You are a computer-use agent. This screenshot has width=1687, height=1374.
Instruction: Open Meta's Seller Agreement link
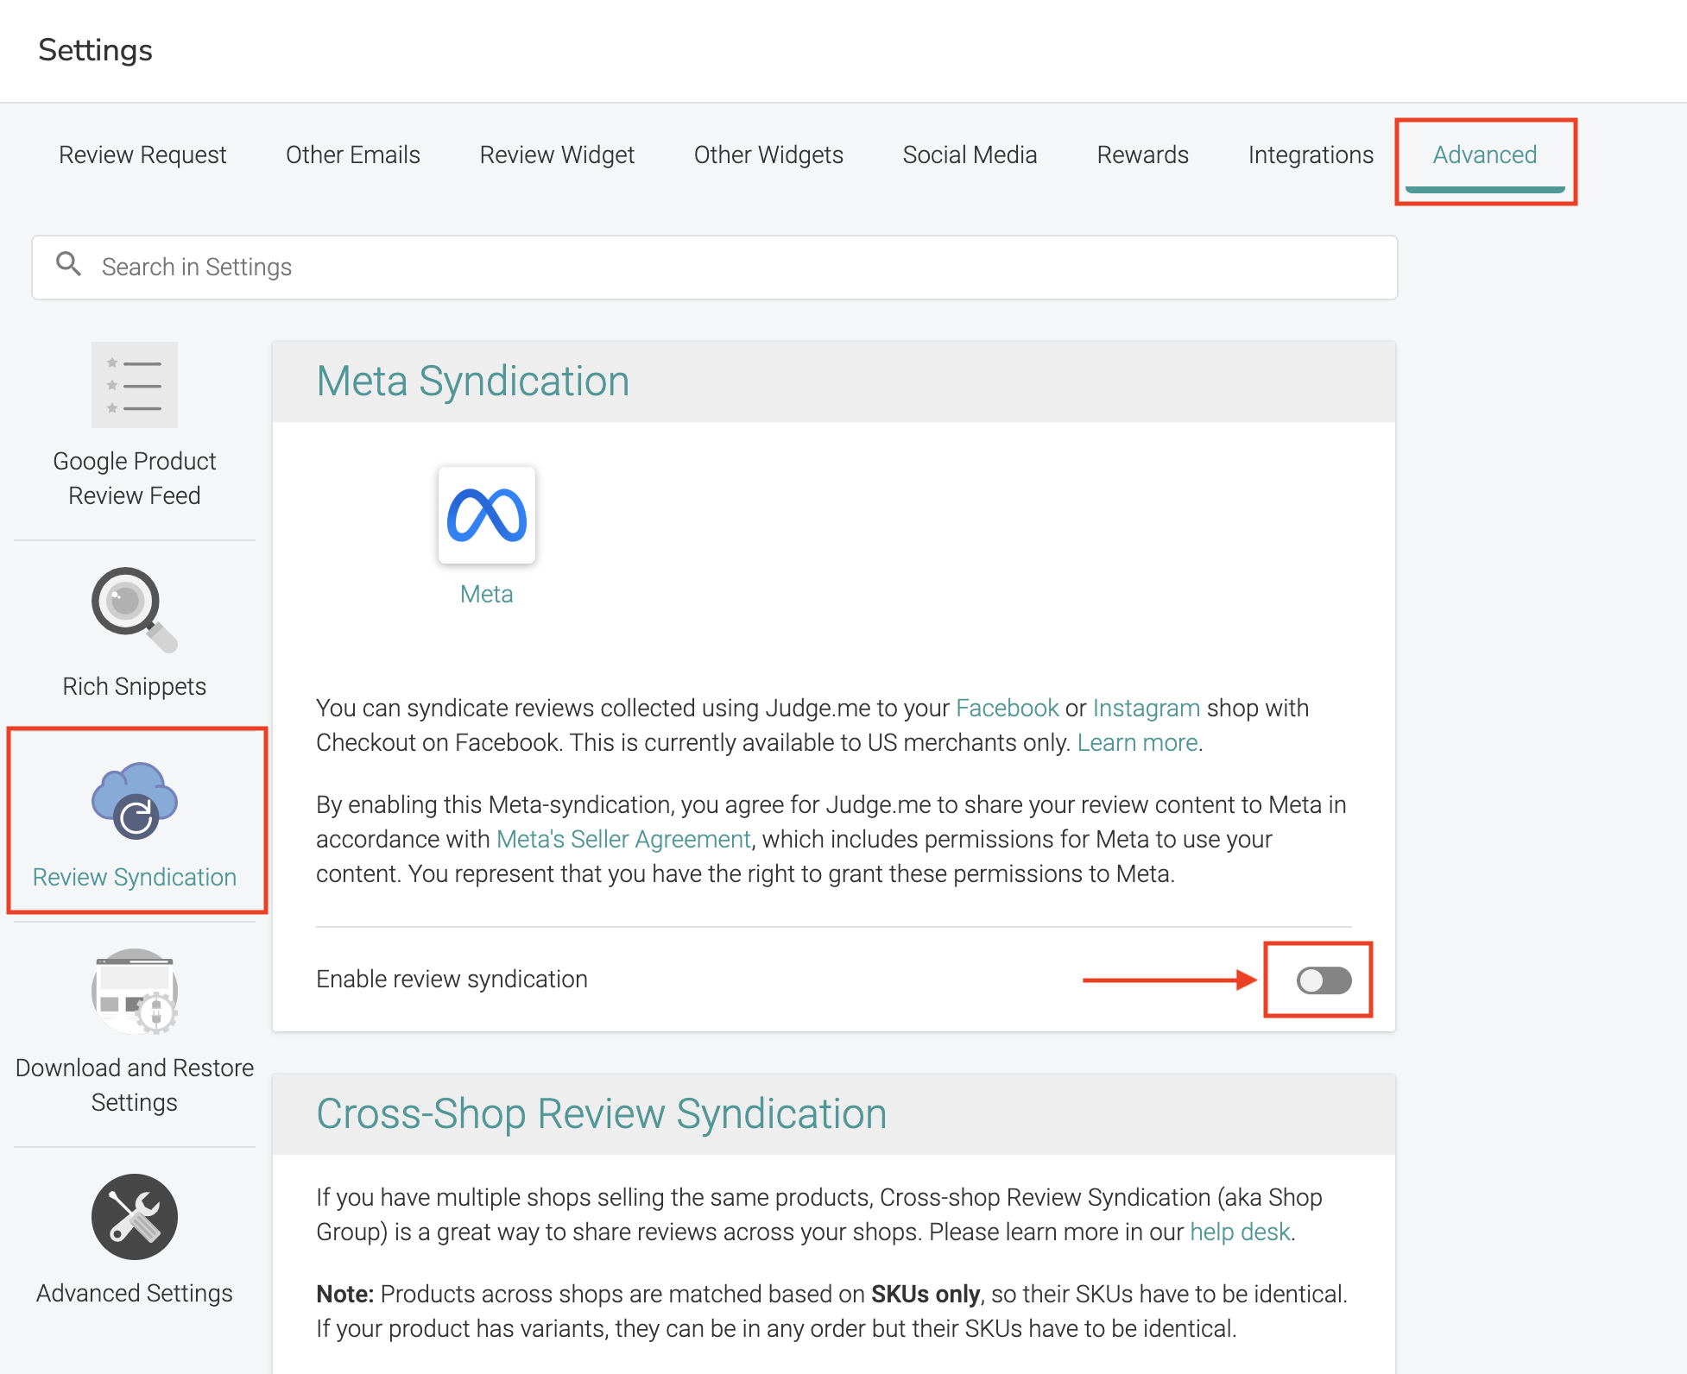click(623, 839)
